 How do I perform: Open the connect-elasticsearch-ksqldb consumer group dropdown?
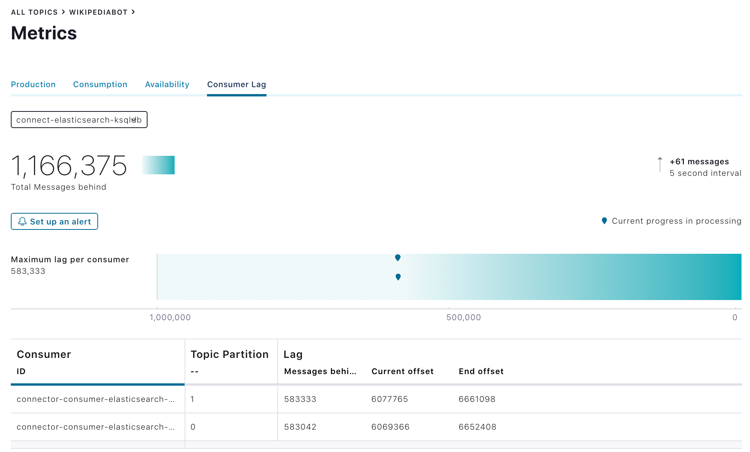click(79, 120)
